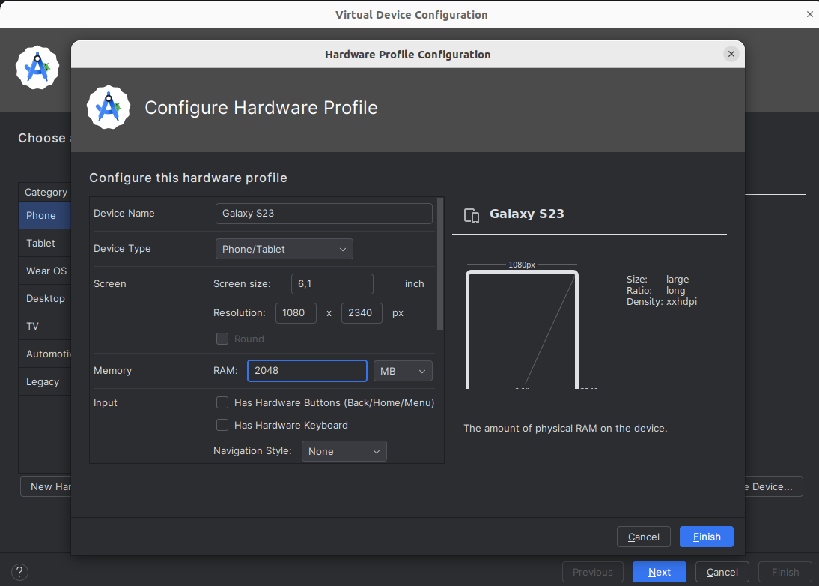Select the Wear OS category

(x=44, y=271)
